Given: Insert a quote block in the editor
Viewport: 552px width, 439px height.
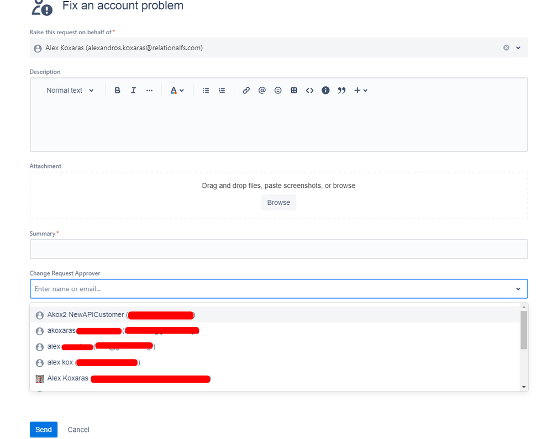Looking at the screenshot, I should [x=341, y=90].
